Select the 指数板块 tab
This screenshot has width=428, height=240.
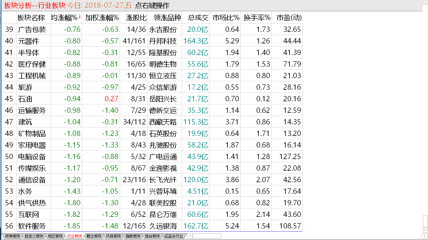133,236
